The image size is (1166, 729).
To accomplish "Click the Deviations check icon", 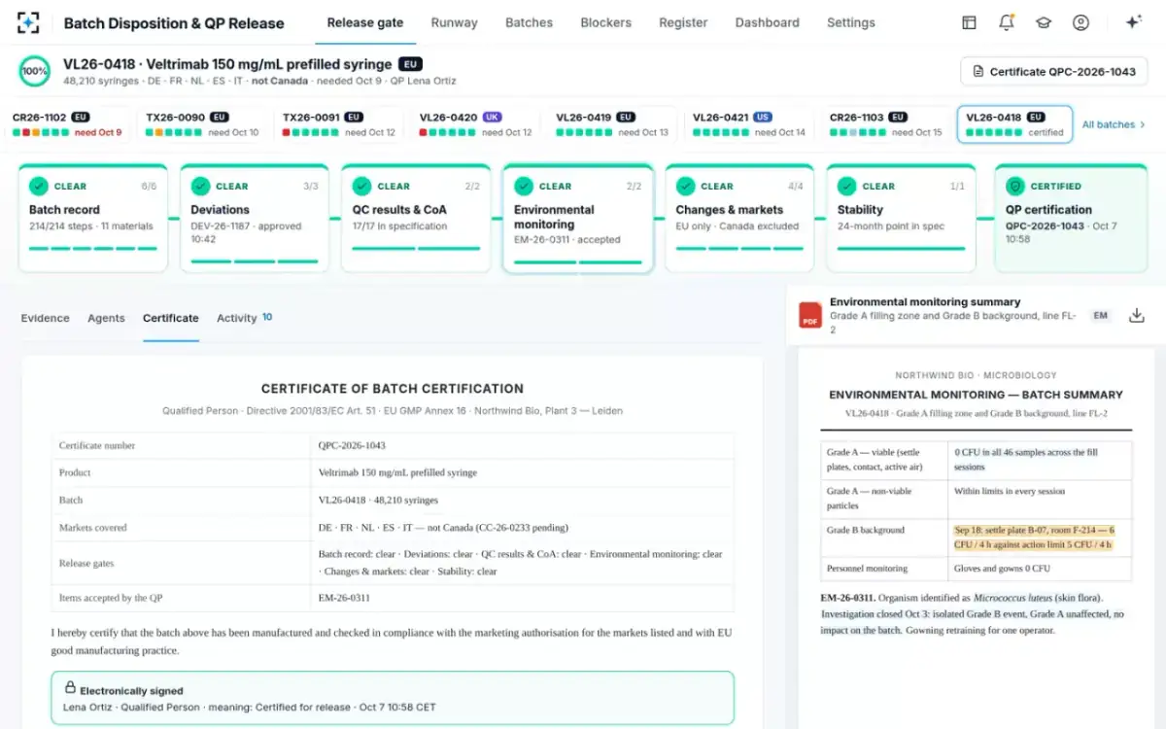I will (x=200, y=186).
